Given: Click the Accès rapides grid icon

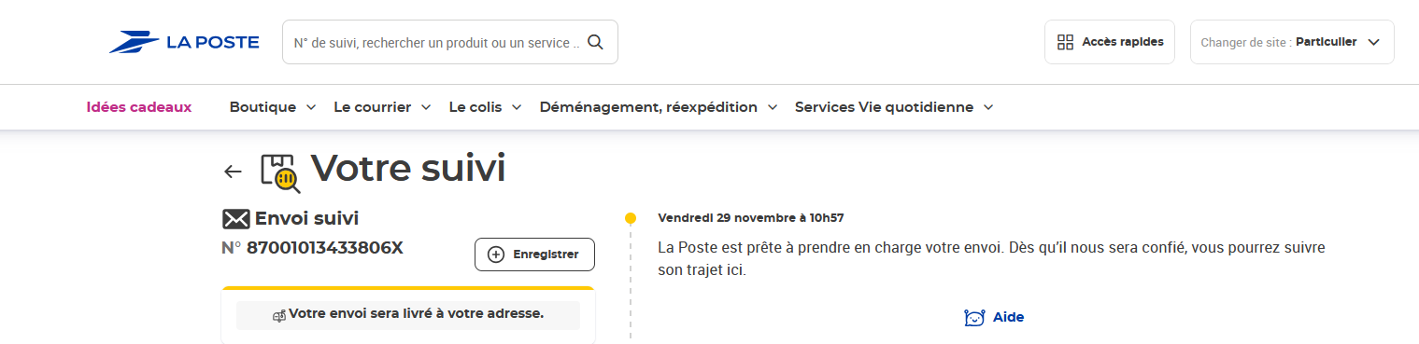Looking at the screenshot, I should tap(1065, 42).
